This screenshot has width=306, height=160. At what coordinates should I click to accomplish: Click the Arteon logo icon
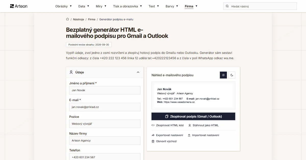point(12,6)
